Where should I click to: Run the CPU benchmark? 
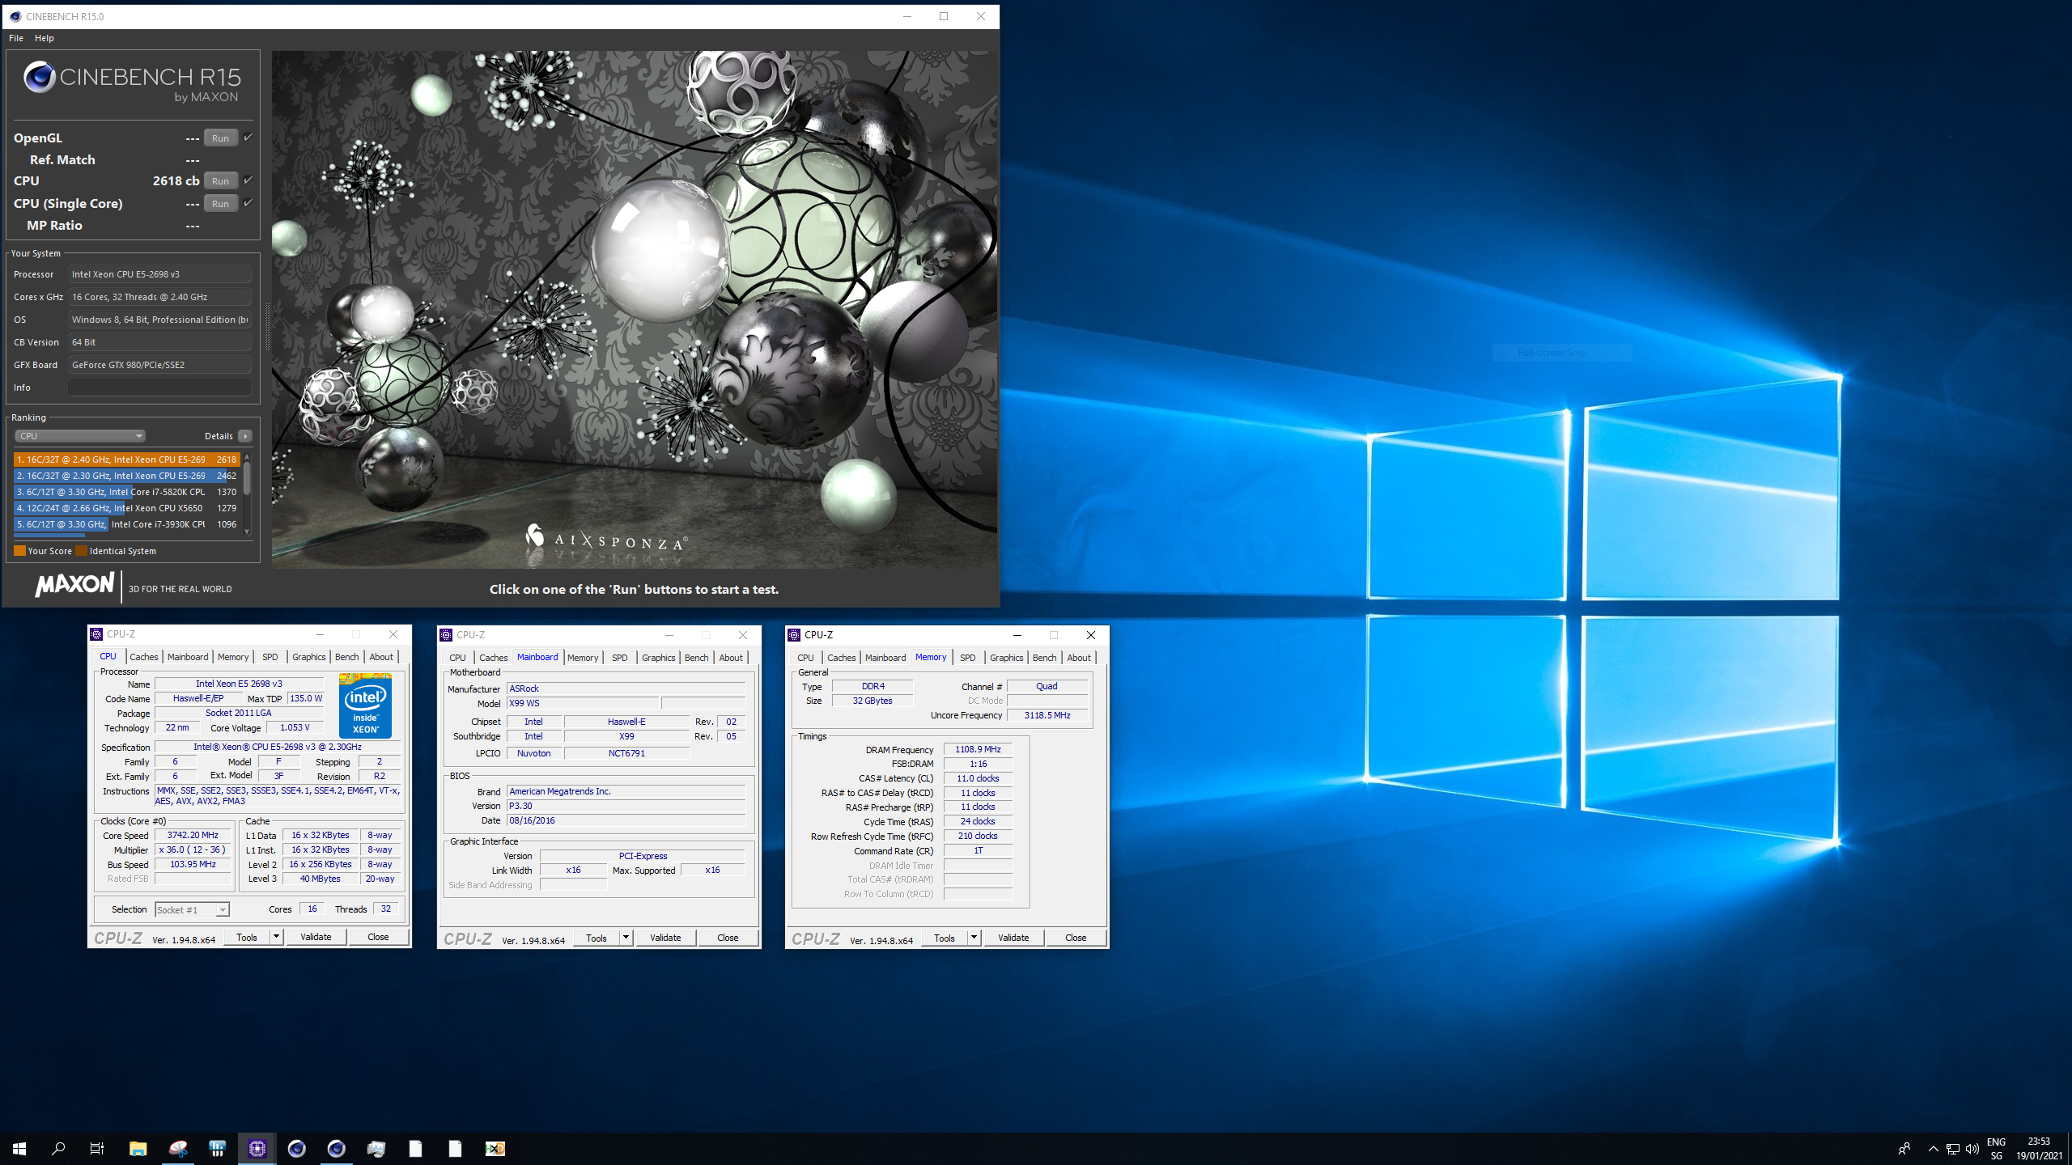(220, 180)
